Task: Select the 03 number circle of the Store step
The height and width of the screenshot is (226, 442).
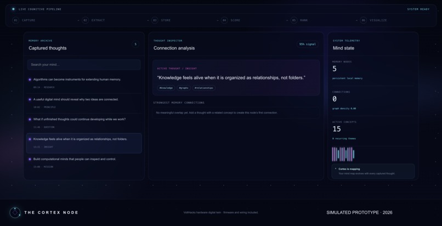Action: coord(155,20)
